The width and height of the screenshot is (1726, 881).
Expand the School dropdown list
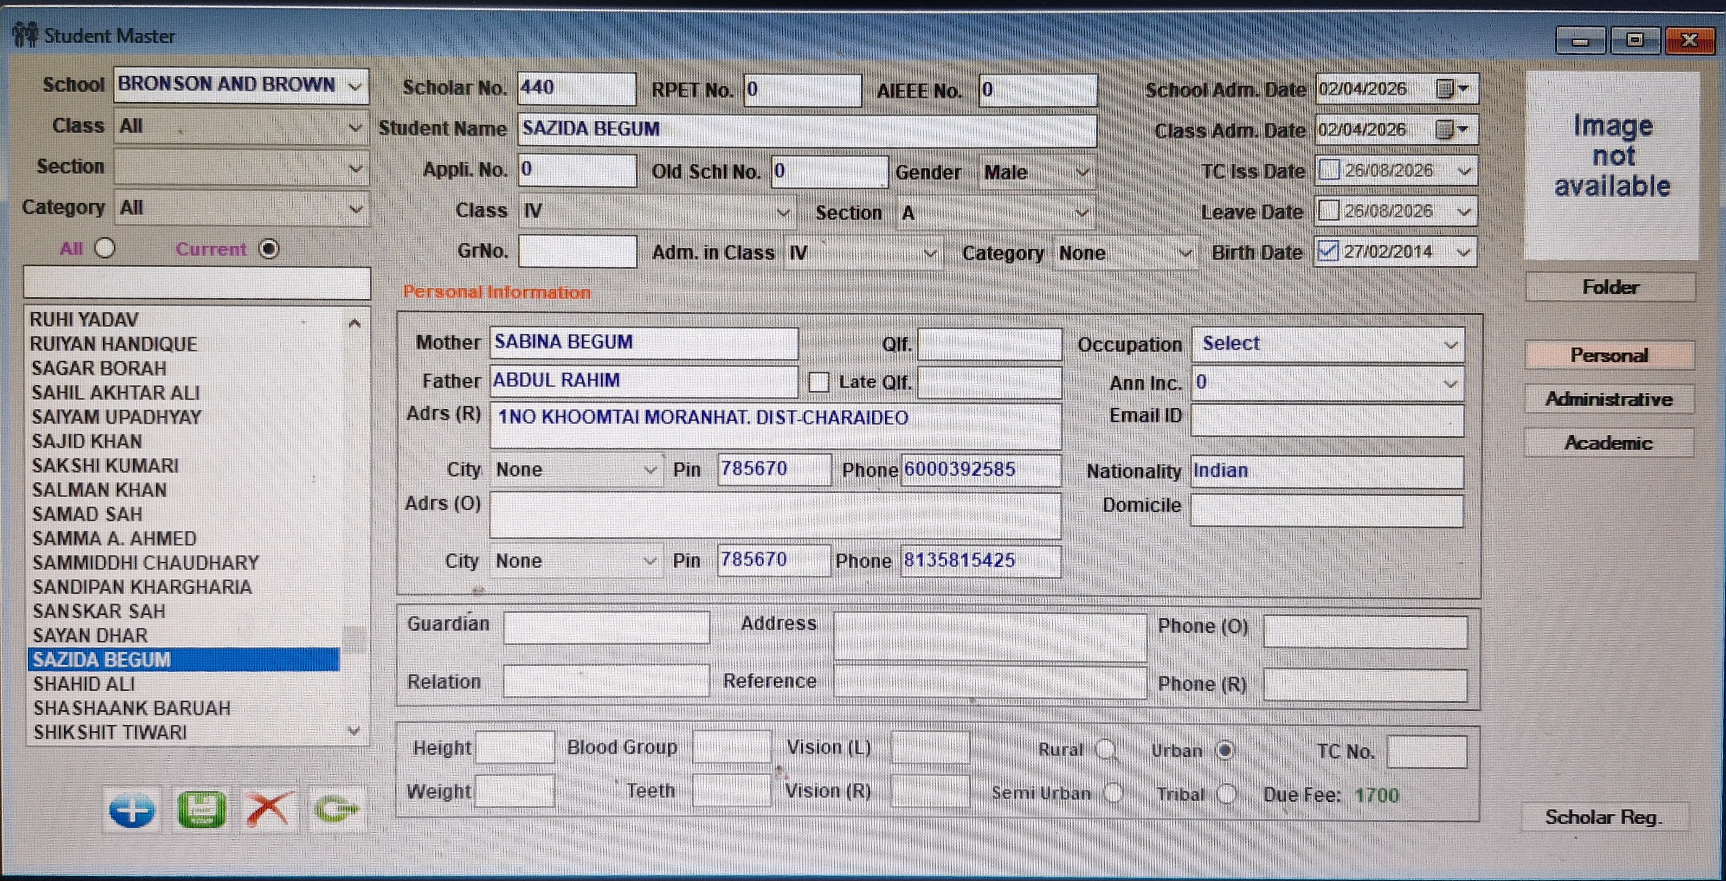tap(355, 86)
